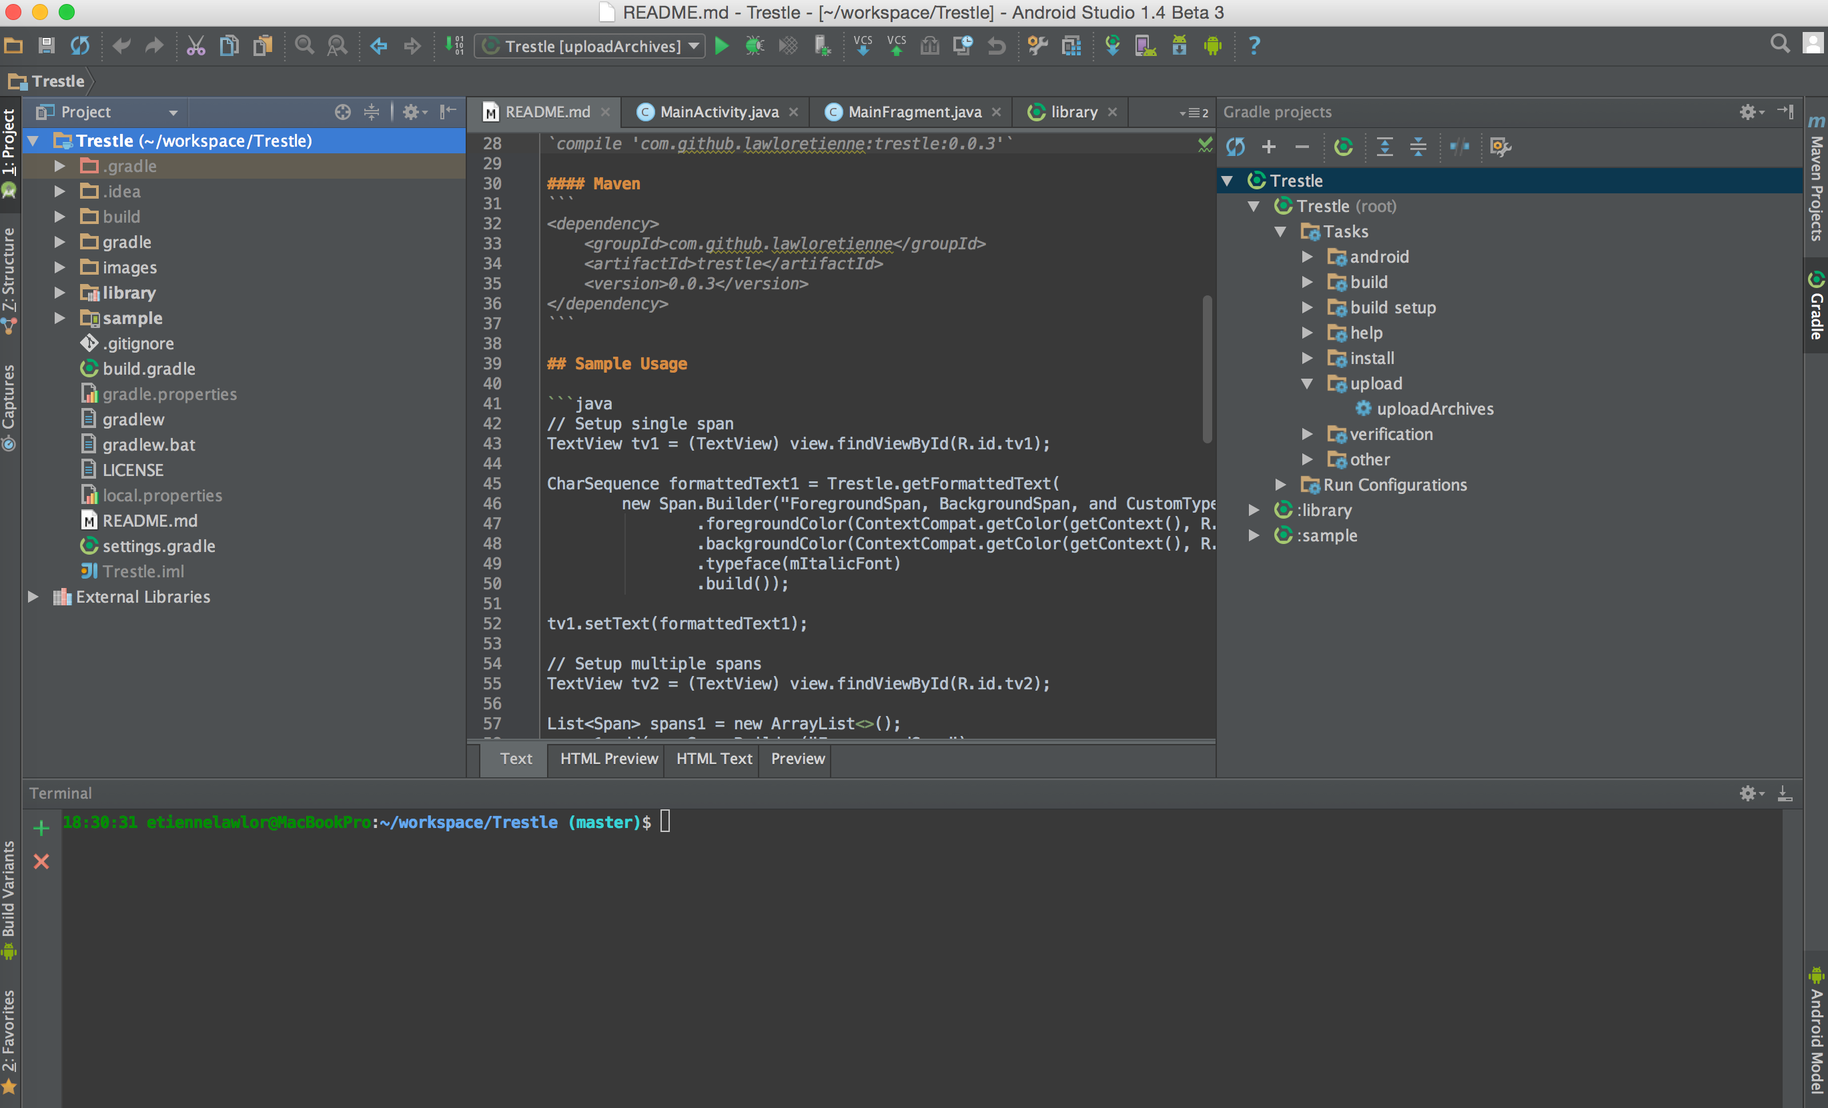This screenshot has height=1108, width=1828.
Task: Run the Trestle uploadArchives configuration
Action: pos(722,46)
